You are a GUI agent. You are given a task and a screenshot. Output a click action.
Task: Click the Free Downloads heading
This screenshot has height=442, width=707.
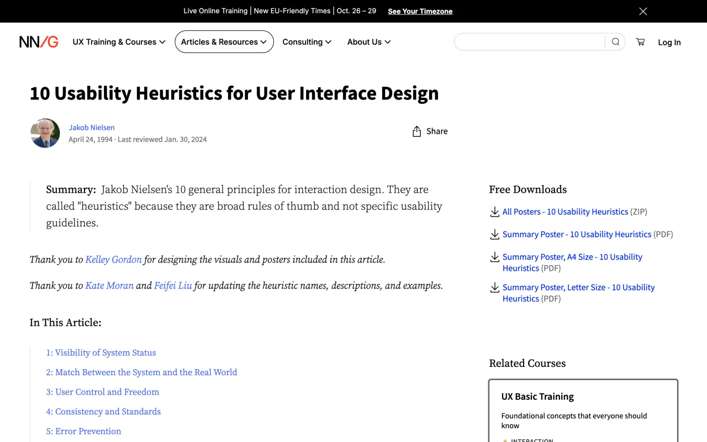click(528, 190)
